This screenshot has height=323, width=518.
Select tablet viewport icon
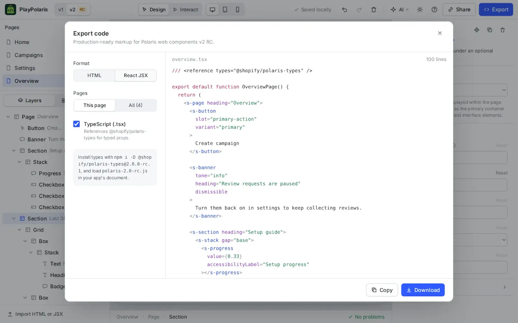click(225, 10)
